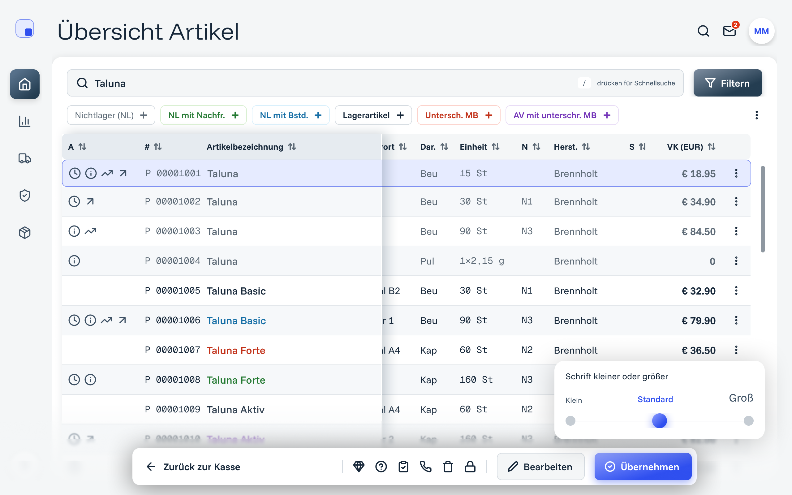Open the more options menu beside filter chips
792x495 pixels.
pos(756,115)
